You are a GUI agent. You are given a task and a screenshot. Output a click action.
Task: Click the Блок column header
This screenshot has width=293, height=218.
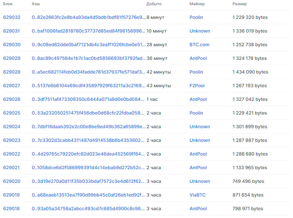[8, 4]
